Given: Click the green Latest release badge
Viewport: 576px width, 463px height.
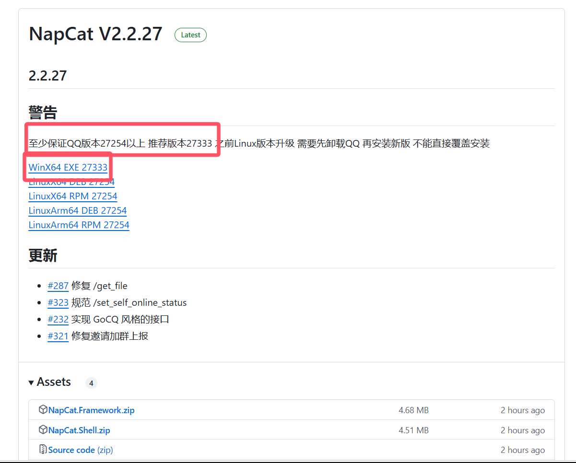Looking at the screenshot, I should pos(190,35).
